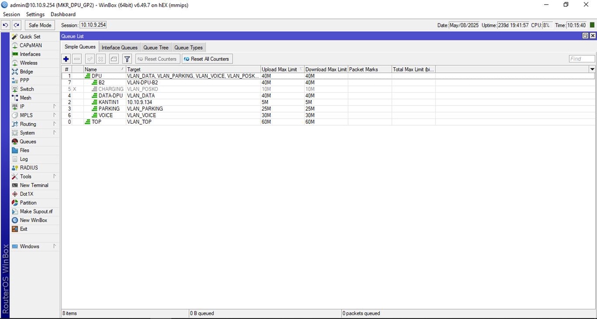Expand the IP submenu

tap(35, 106)
